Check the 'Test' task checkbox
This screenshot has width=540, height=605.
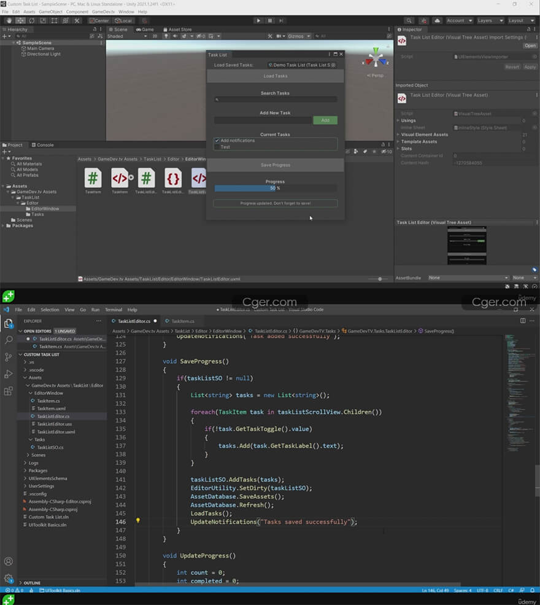pyautogui.click(x=217, y=147)
